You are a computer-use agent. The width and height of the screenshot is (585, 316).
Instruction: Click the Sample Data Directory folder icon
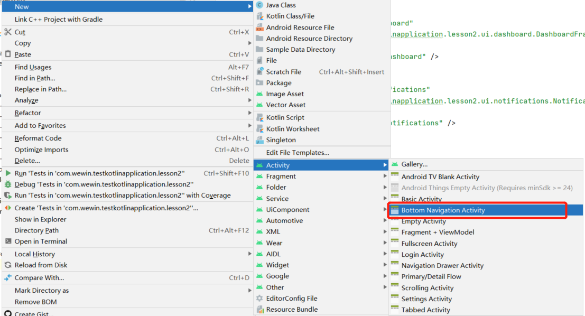[259, 49]
